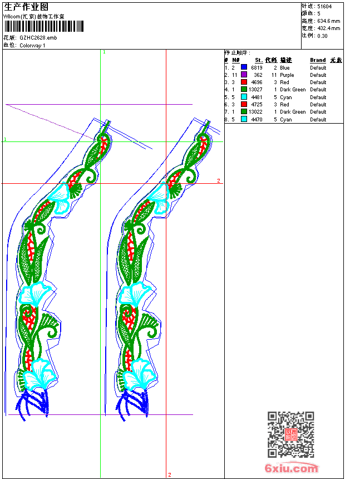Viewport: 345px width, 479px height.
Task: Click stitch count 13027
Action: [x=255, y=90]
